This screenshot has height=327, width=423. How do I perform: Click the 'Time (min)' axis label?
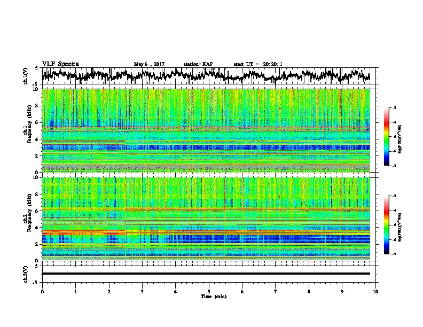click(214, 297)
